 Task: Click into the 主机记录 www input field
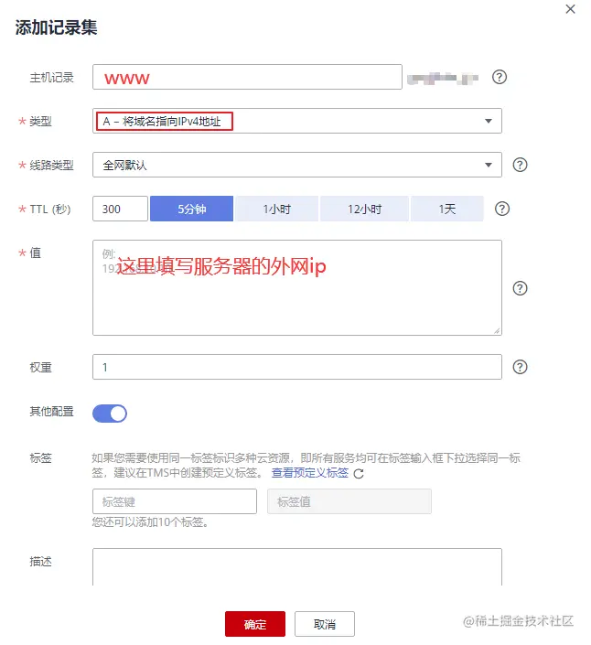click(x=247, y=77)
